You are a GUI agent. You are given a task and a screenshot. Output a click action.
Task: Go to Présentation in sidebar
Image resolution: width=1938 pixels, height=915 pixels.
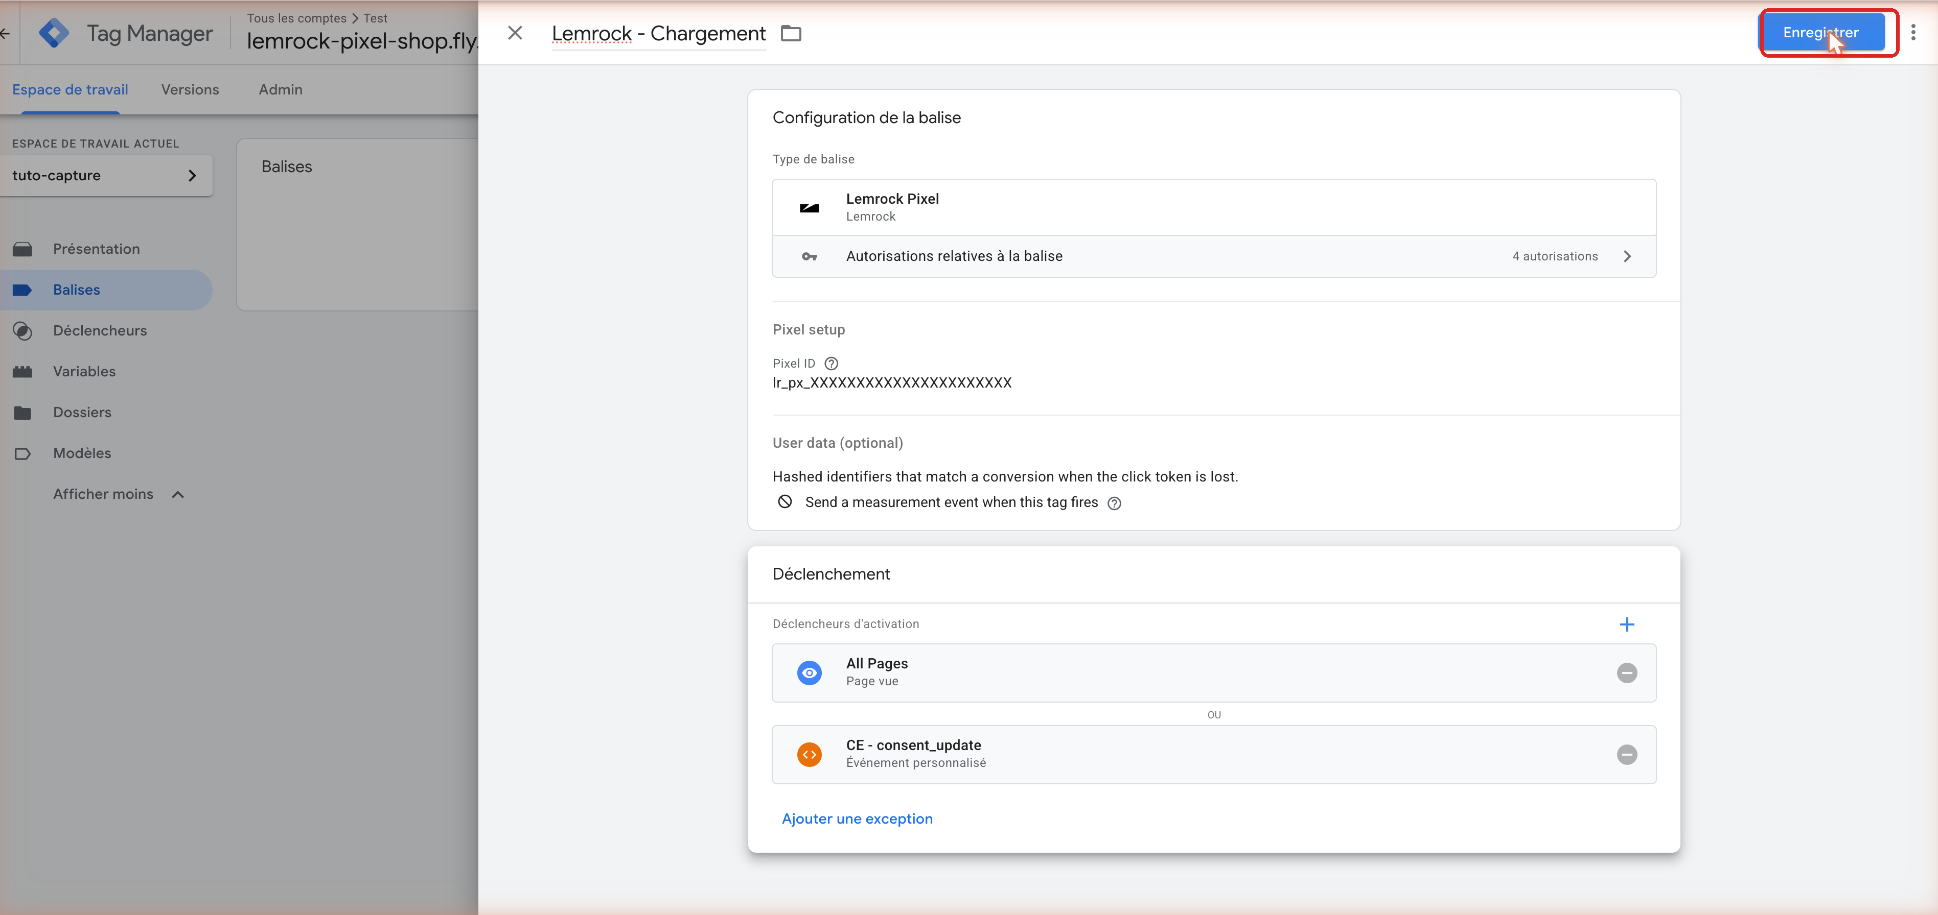96,249
